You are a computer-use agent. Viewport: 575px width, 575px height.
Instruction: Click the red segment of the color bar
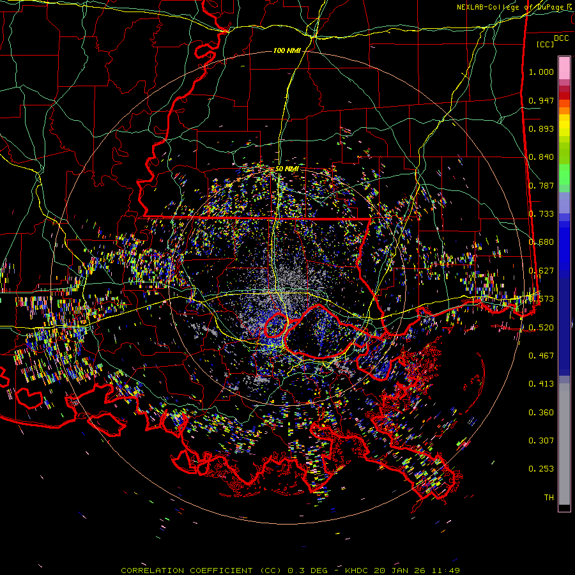point(564,96)
